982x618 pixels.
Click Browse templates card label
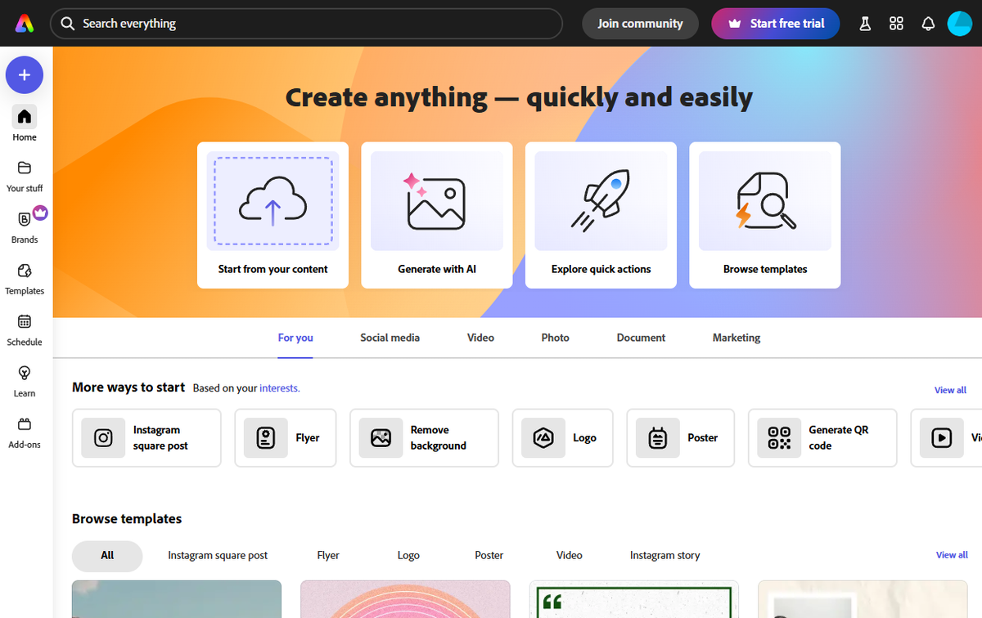tap(765, 269)
